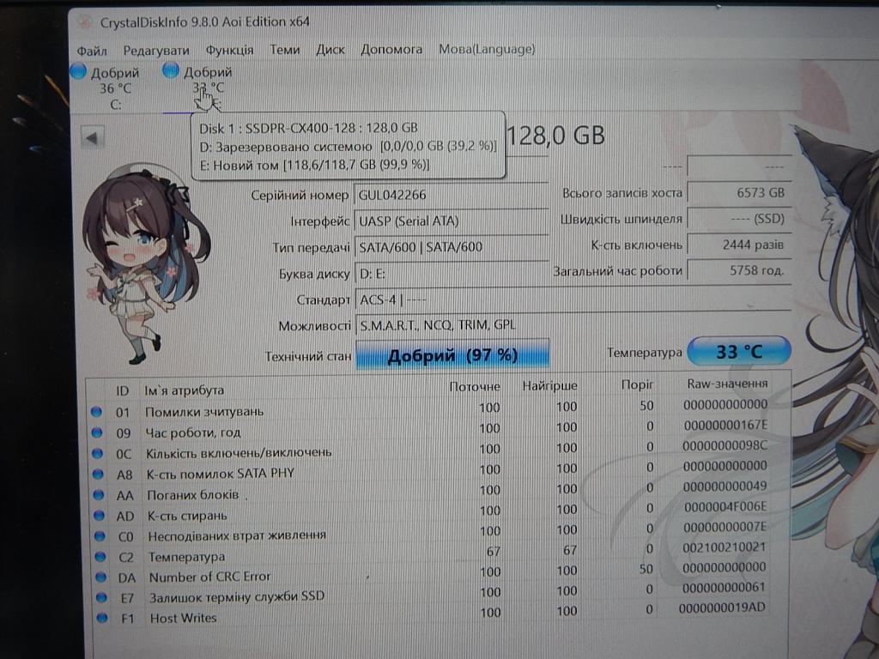This screenshot has width=879, height=659.
Task: Click the power on count 2444 разів
Action: (x=739, y=245)
